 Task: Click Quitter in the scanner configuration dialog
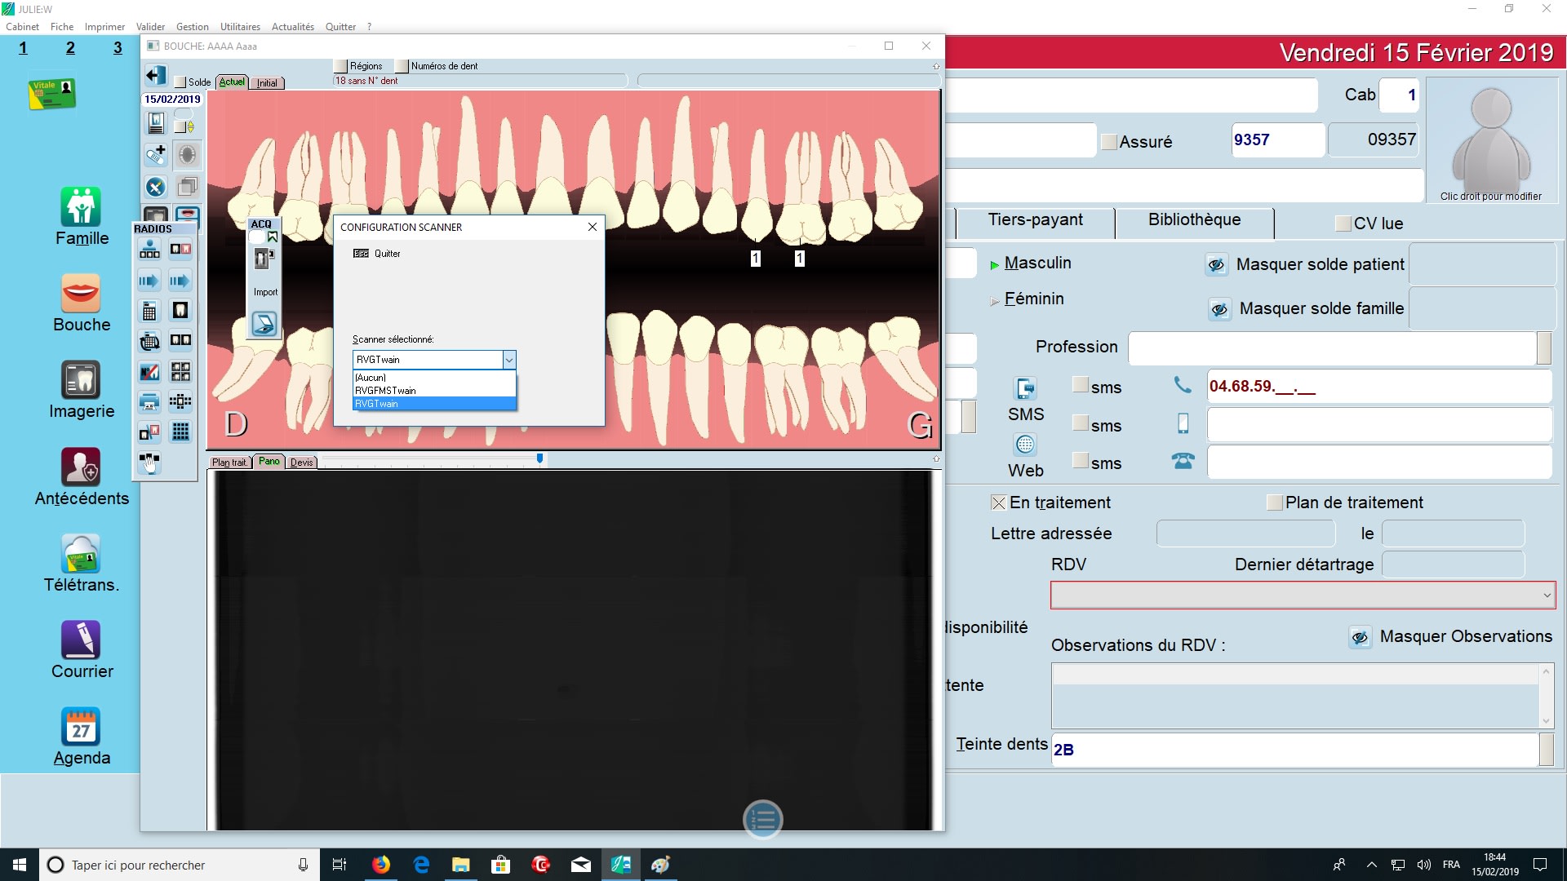387,254
